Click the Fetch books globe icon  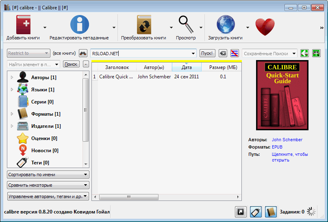pos(226,24)
